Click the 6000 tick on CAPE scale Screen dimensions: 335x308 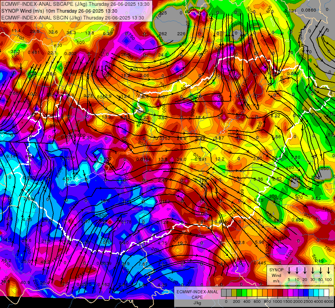(329, 301)
